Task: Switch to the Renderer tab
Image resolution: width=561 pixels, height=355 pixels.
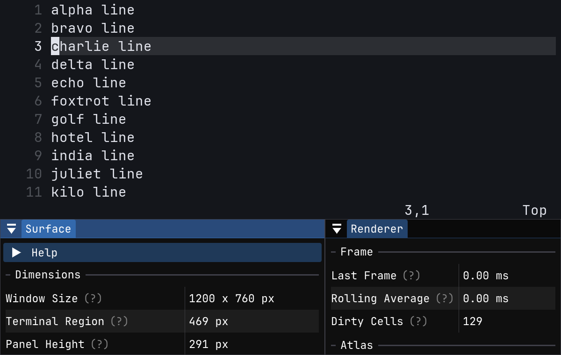Action: coord(377,228)
